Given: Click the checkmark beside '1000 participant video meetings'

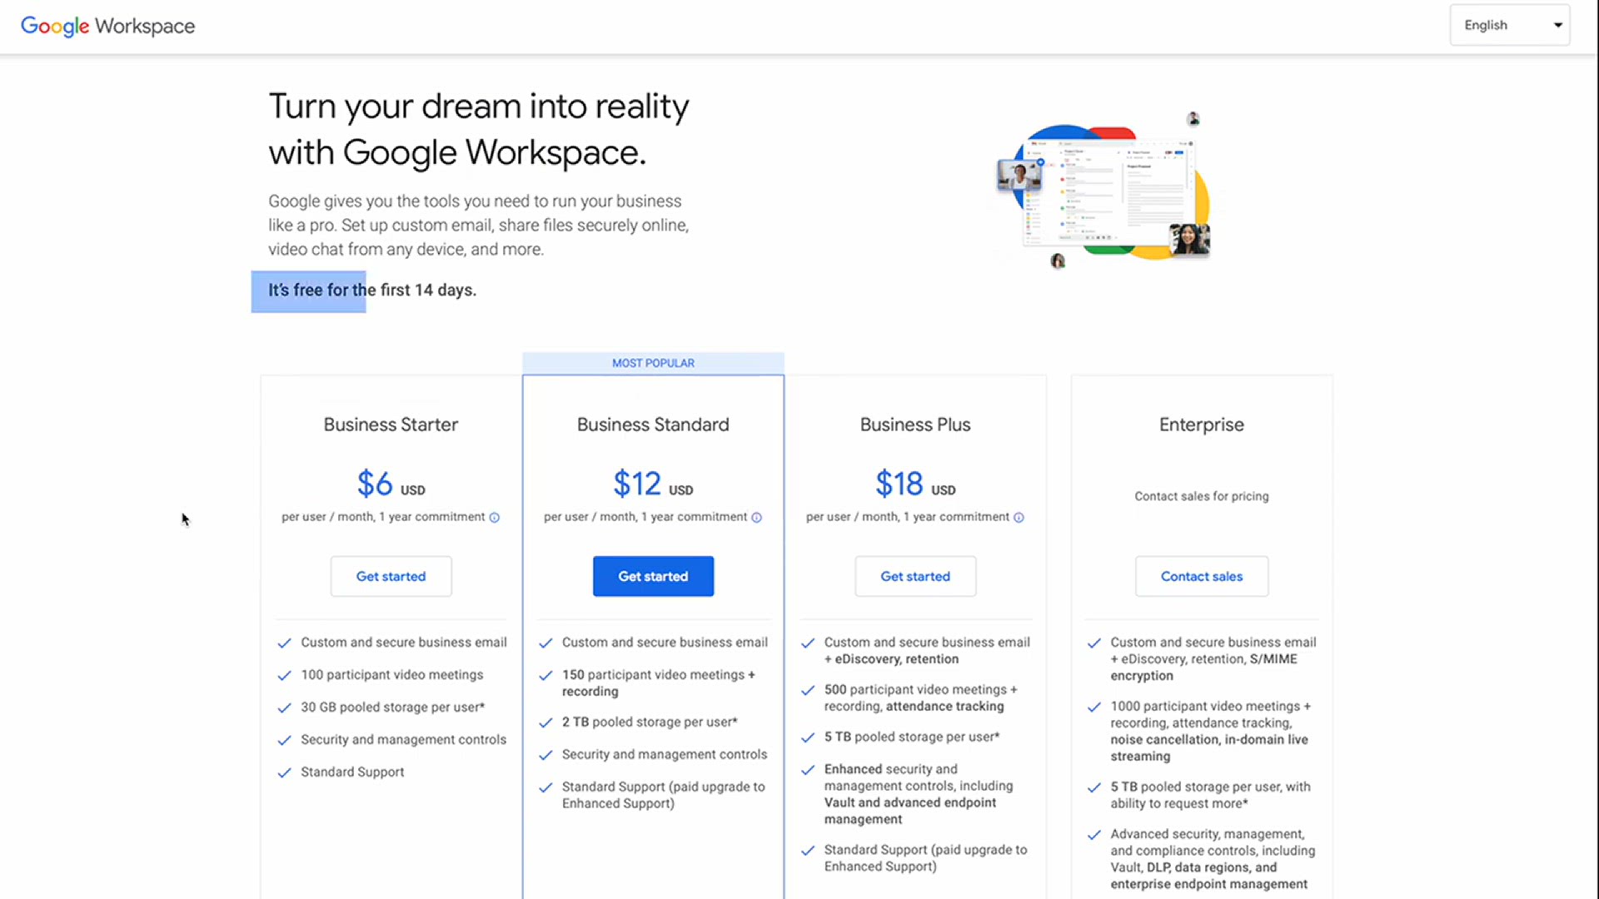Looking at the screenshot, I should coord(1094,707).
